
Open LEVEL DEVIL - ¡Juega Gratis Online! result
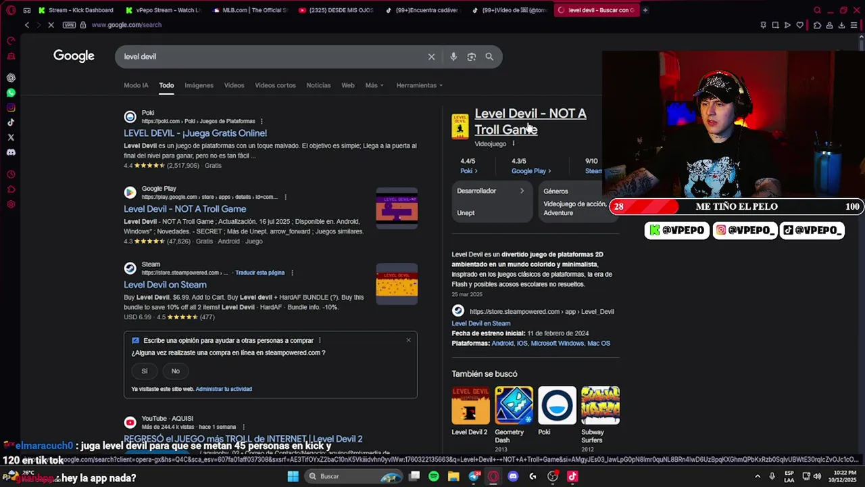click(x=195, y=133)
